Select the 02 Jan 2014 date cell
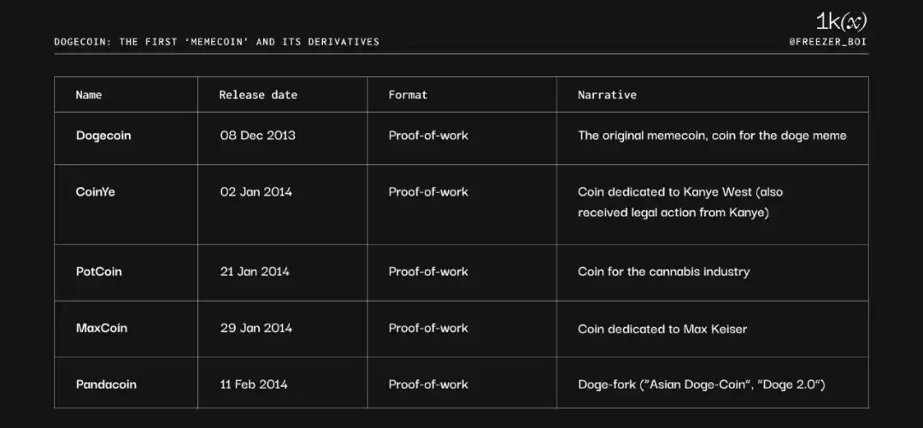 [x=256, y=192]
